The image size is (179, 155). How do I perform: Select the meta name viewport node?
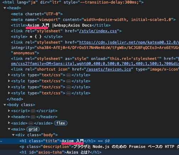click(93, 20)
